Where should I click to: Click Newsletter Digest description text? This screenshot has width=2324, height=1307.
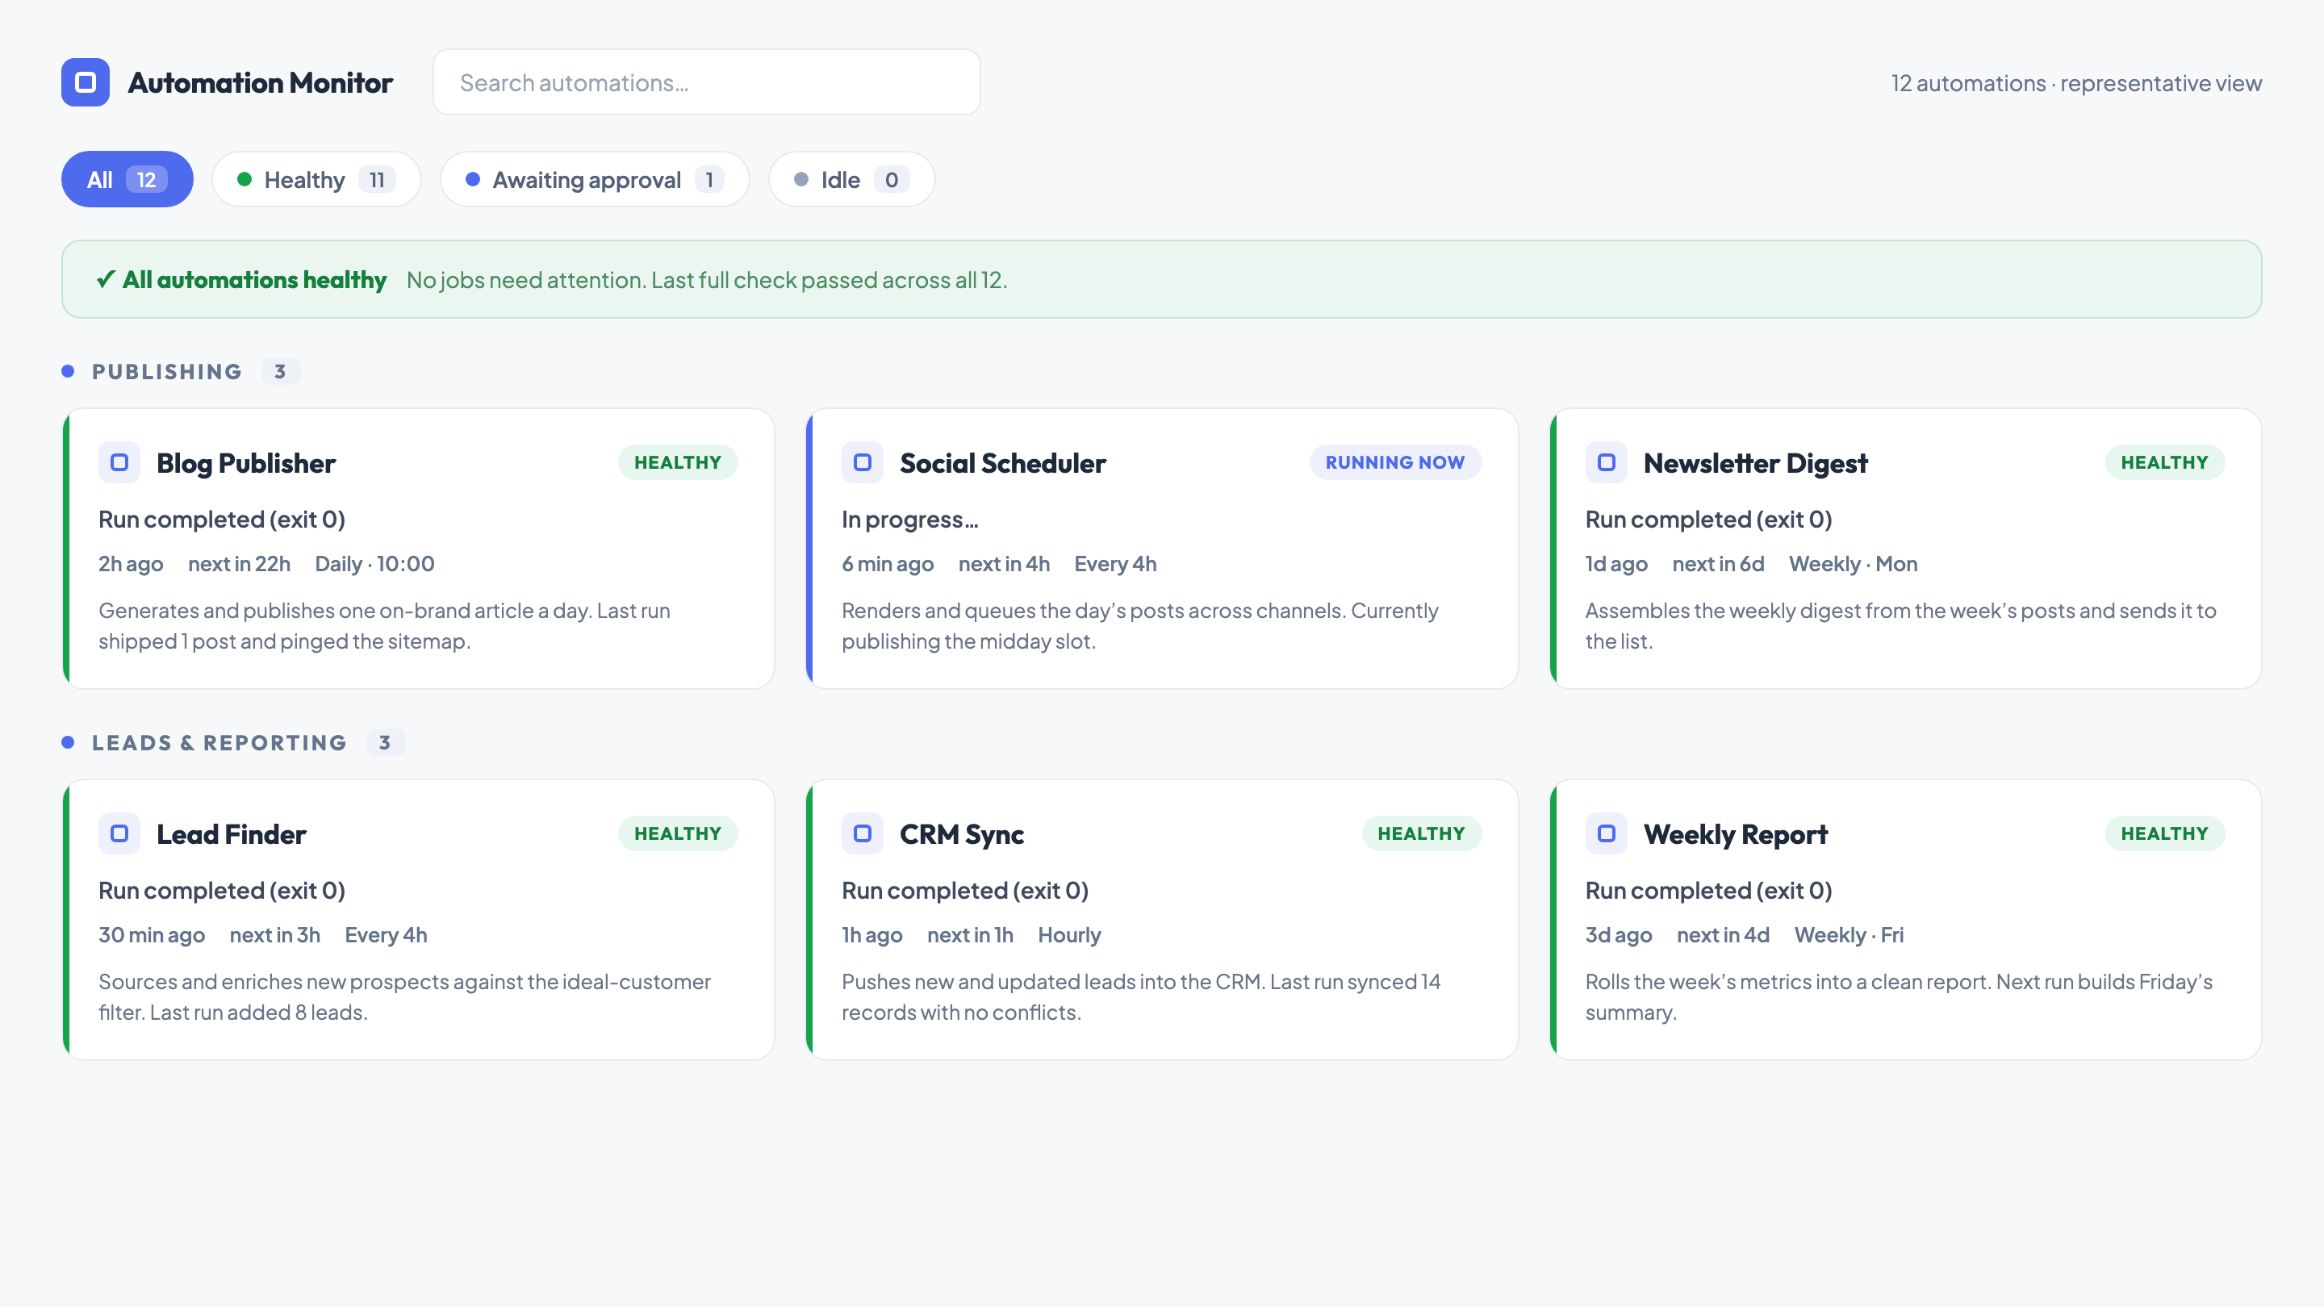(1900, 626)
